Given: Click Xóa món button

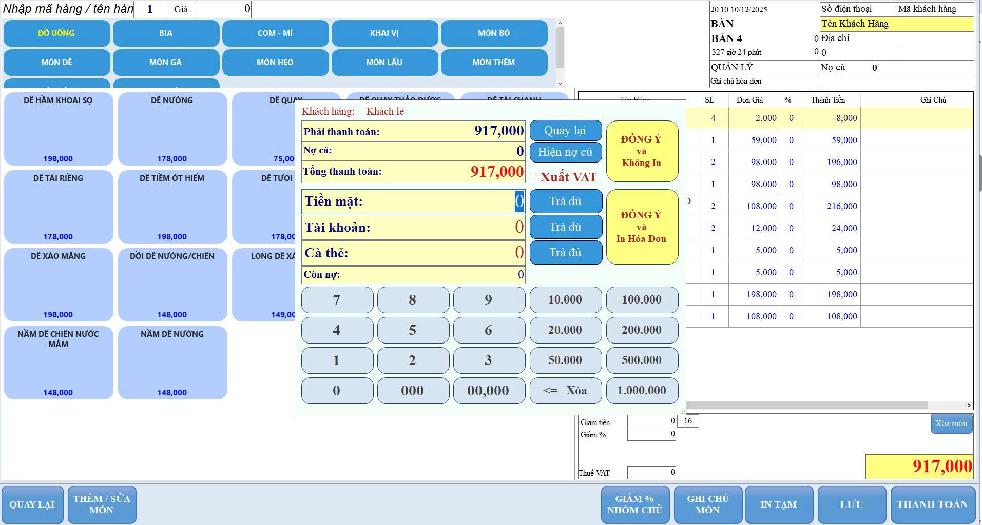Looking at the screenshot, I should [x=951, y=423].
